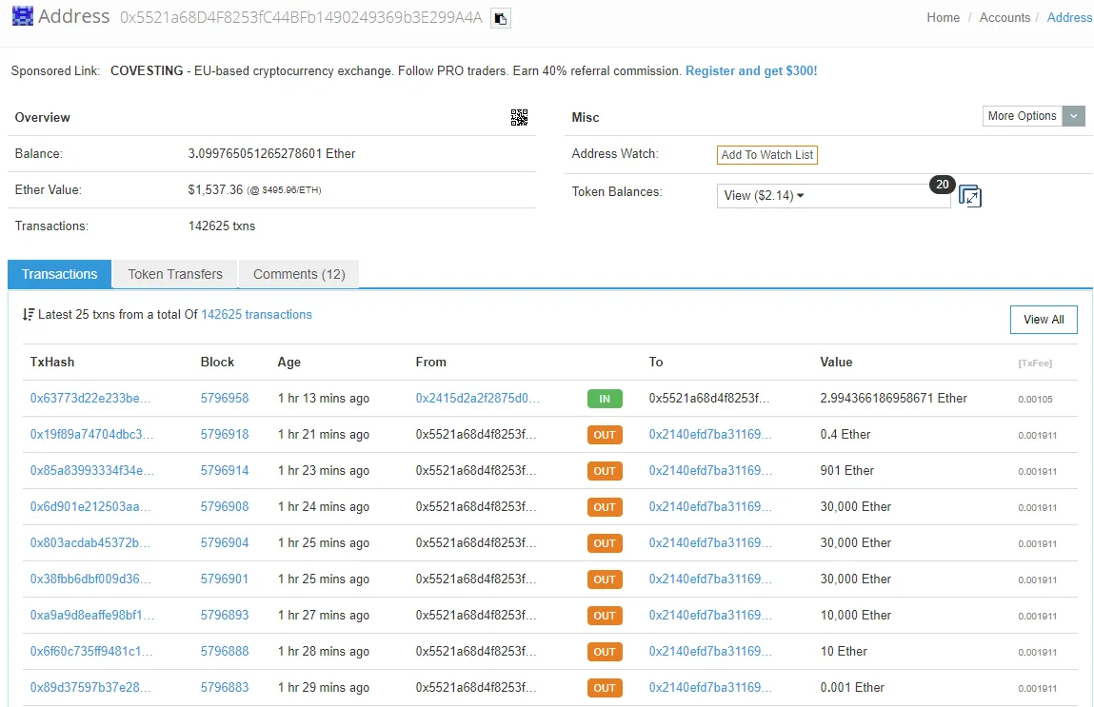This screenshot has width=1094, height=707.
Task: Open block 5796901
Action: [x=225, y=579]
